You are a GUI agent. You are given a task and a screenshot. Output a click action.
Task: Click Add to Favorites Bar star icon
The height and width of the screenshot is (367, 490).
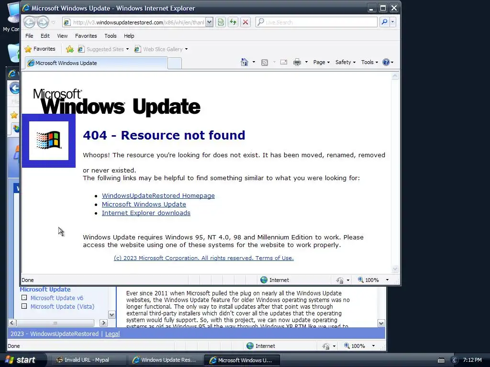70,49
